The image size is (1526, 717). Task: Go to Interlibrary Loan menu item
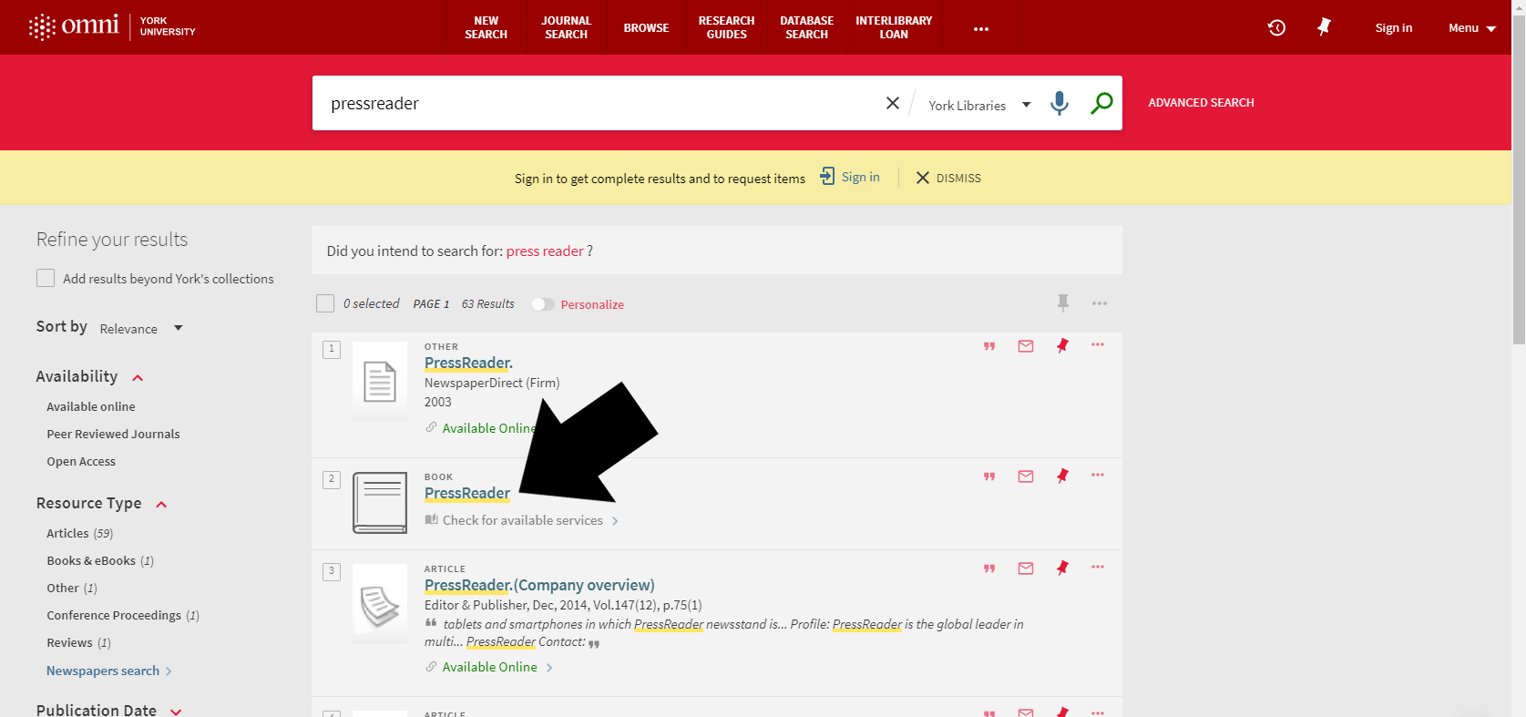coord(893,27)
